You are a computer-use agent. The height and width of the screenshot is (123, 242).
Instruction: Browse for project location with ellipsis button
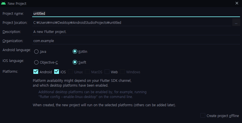click(236, 23)
